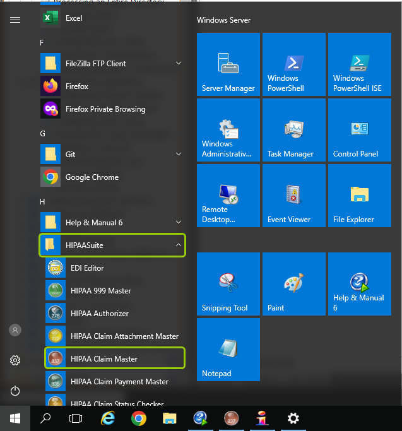Open Excel from the app list
The image size is (402, 431).
click(112, 18)
